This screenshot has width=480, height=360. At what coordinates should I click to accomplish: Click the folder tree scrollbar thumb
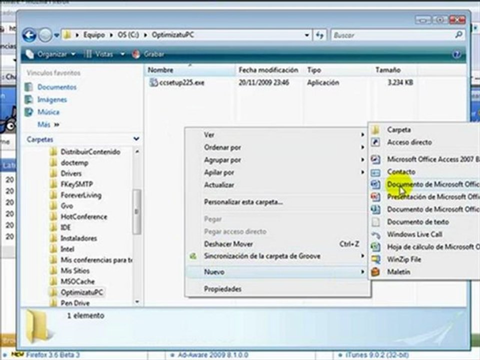pyautogui.click(x=137, y=211)
